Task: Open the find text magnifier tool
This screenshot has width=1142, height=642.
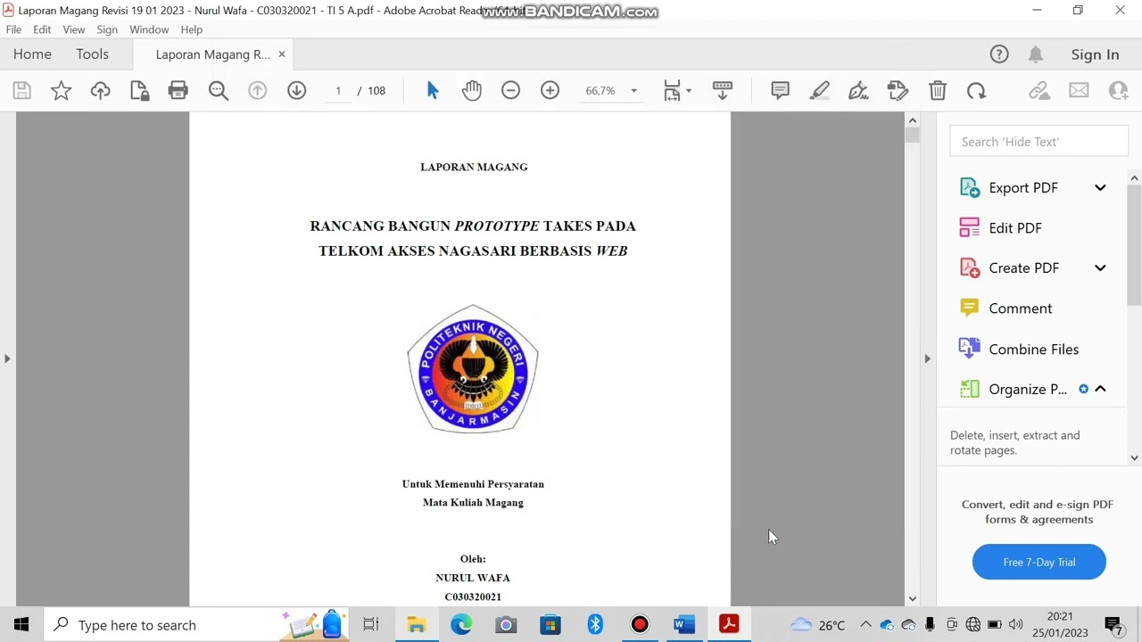Action: pyautogui.click(x=219, y=90)
